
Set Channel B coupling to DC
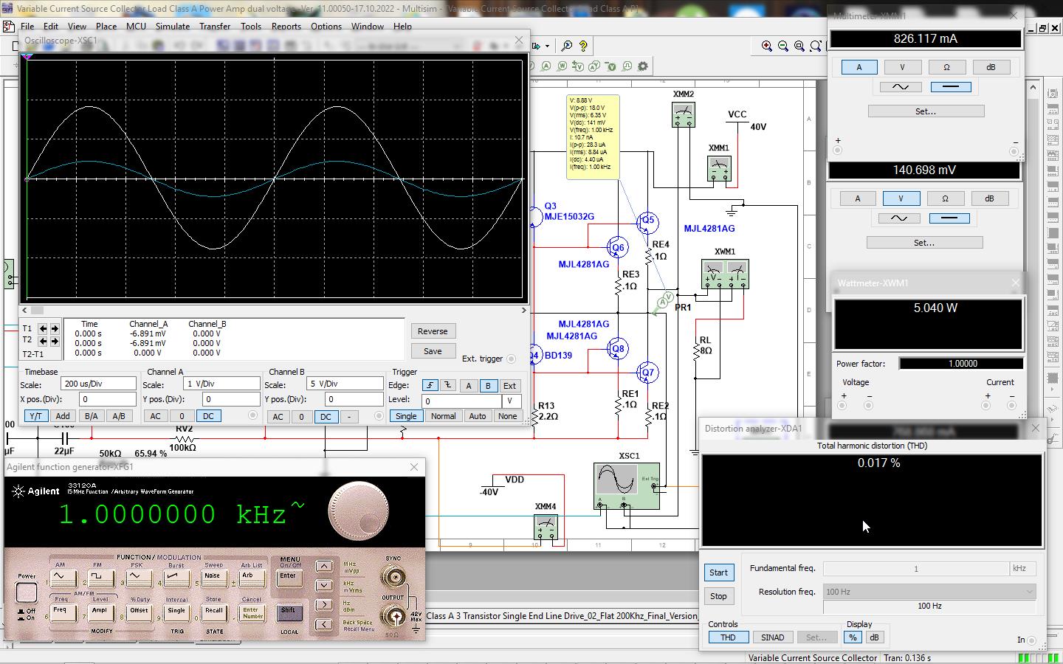point(326,416)
